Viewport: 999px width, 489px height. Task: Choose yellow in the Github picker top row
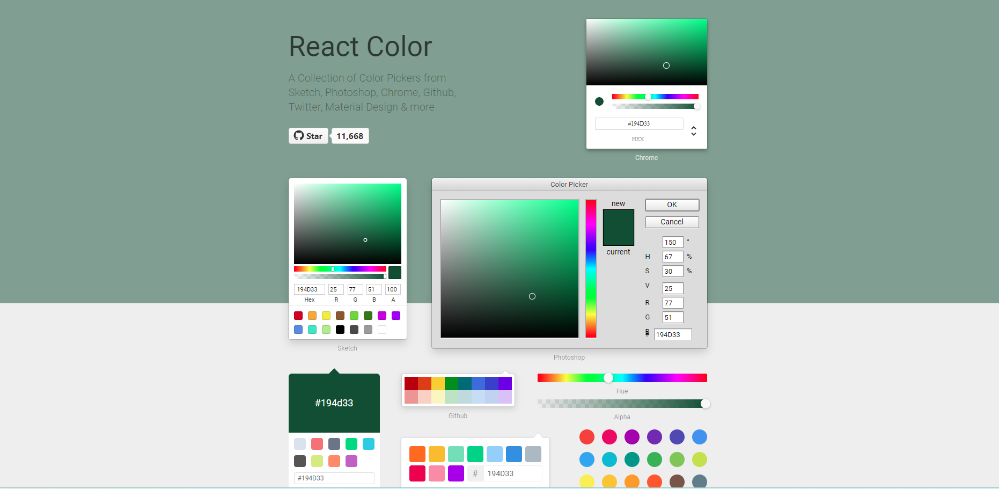pos(438,383)
